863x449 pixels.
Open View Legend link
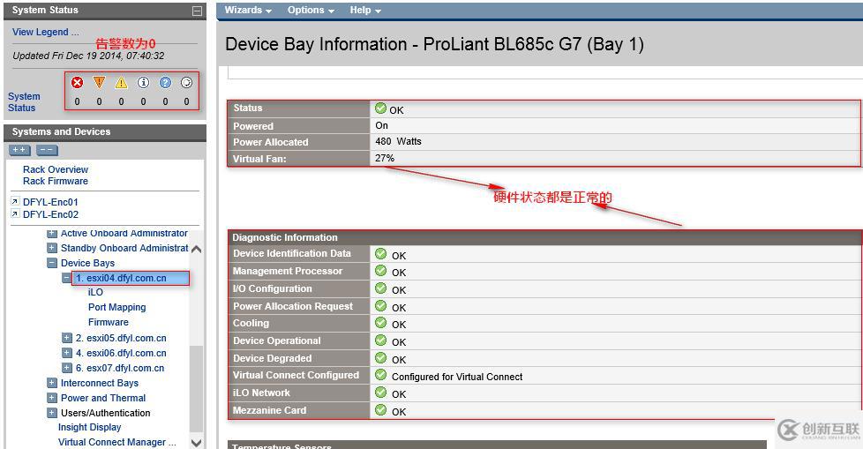tap(46, 32)
